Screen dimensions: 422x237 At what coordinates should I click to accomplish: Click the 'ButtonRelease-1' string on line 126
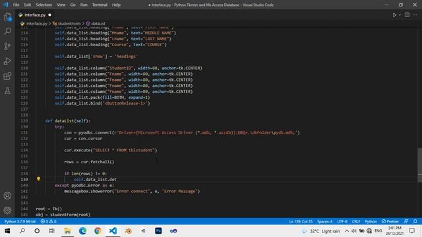tap(125, 103)
